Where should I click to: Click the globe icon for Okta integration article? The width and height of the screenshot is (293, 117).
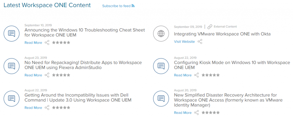(x=161, y=34)
